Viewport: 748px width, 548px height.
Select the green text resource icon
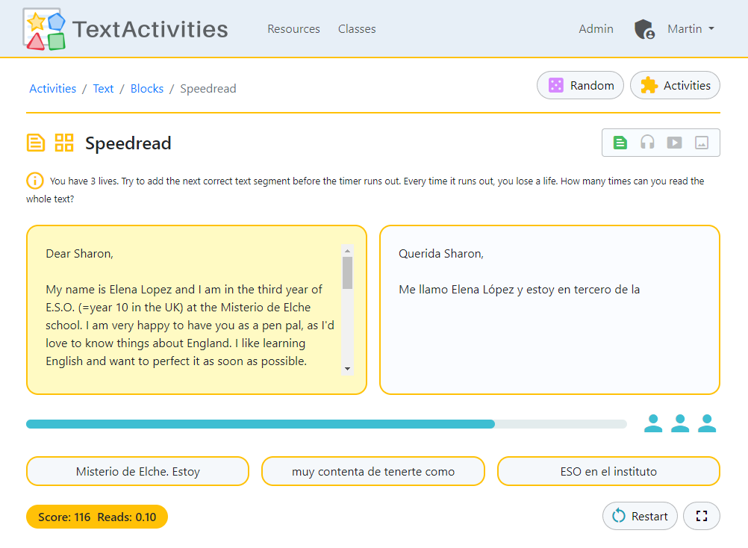(x=620, y=143)
